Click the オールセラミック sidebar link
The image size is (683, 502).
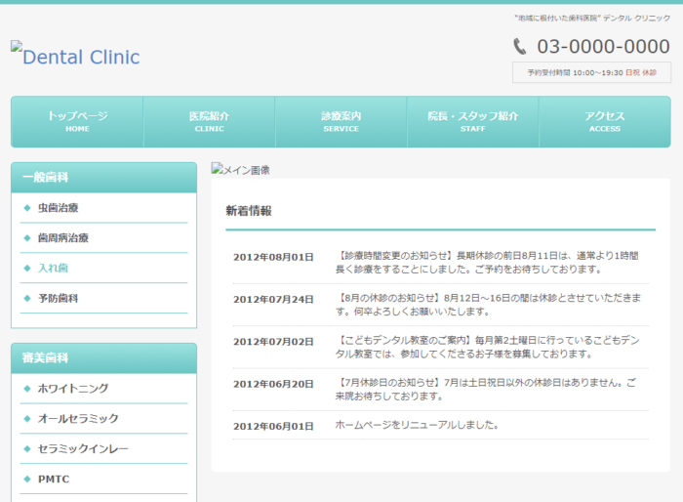78,419
